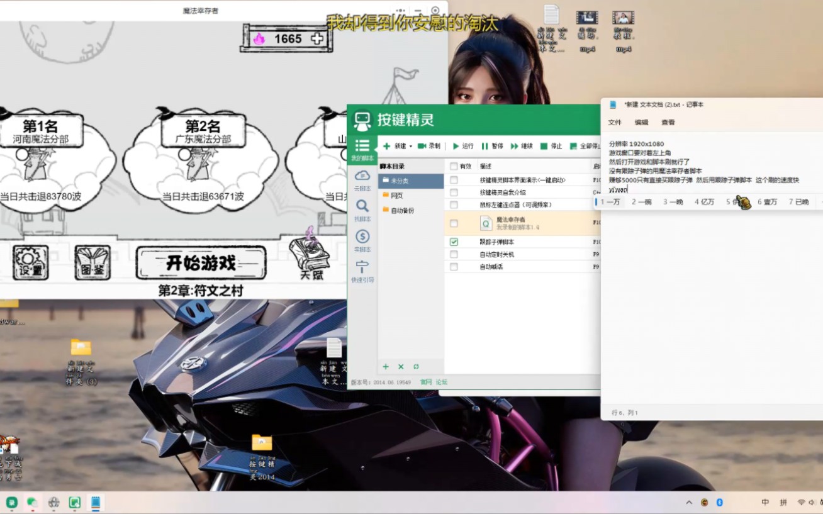
Task: Check box for 按键精灵脚本界面演示 script
Action: coord(454,180)
